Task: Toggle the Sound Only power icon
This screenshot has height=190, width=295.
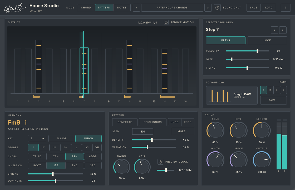Action: point(217,8)
